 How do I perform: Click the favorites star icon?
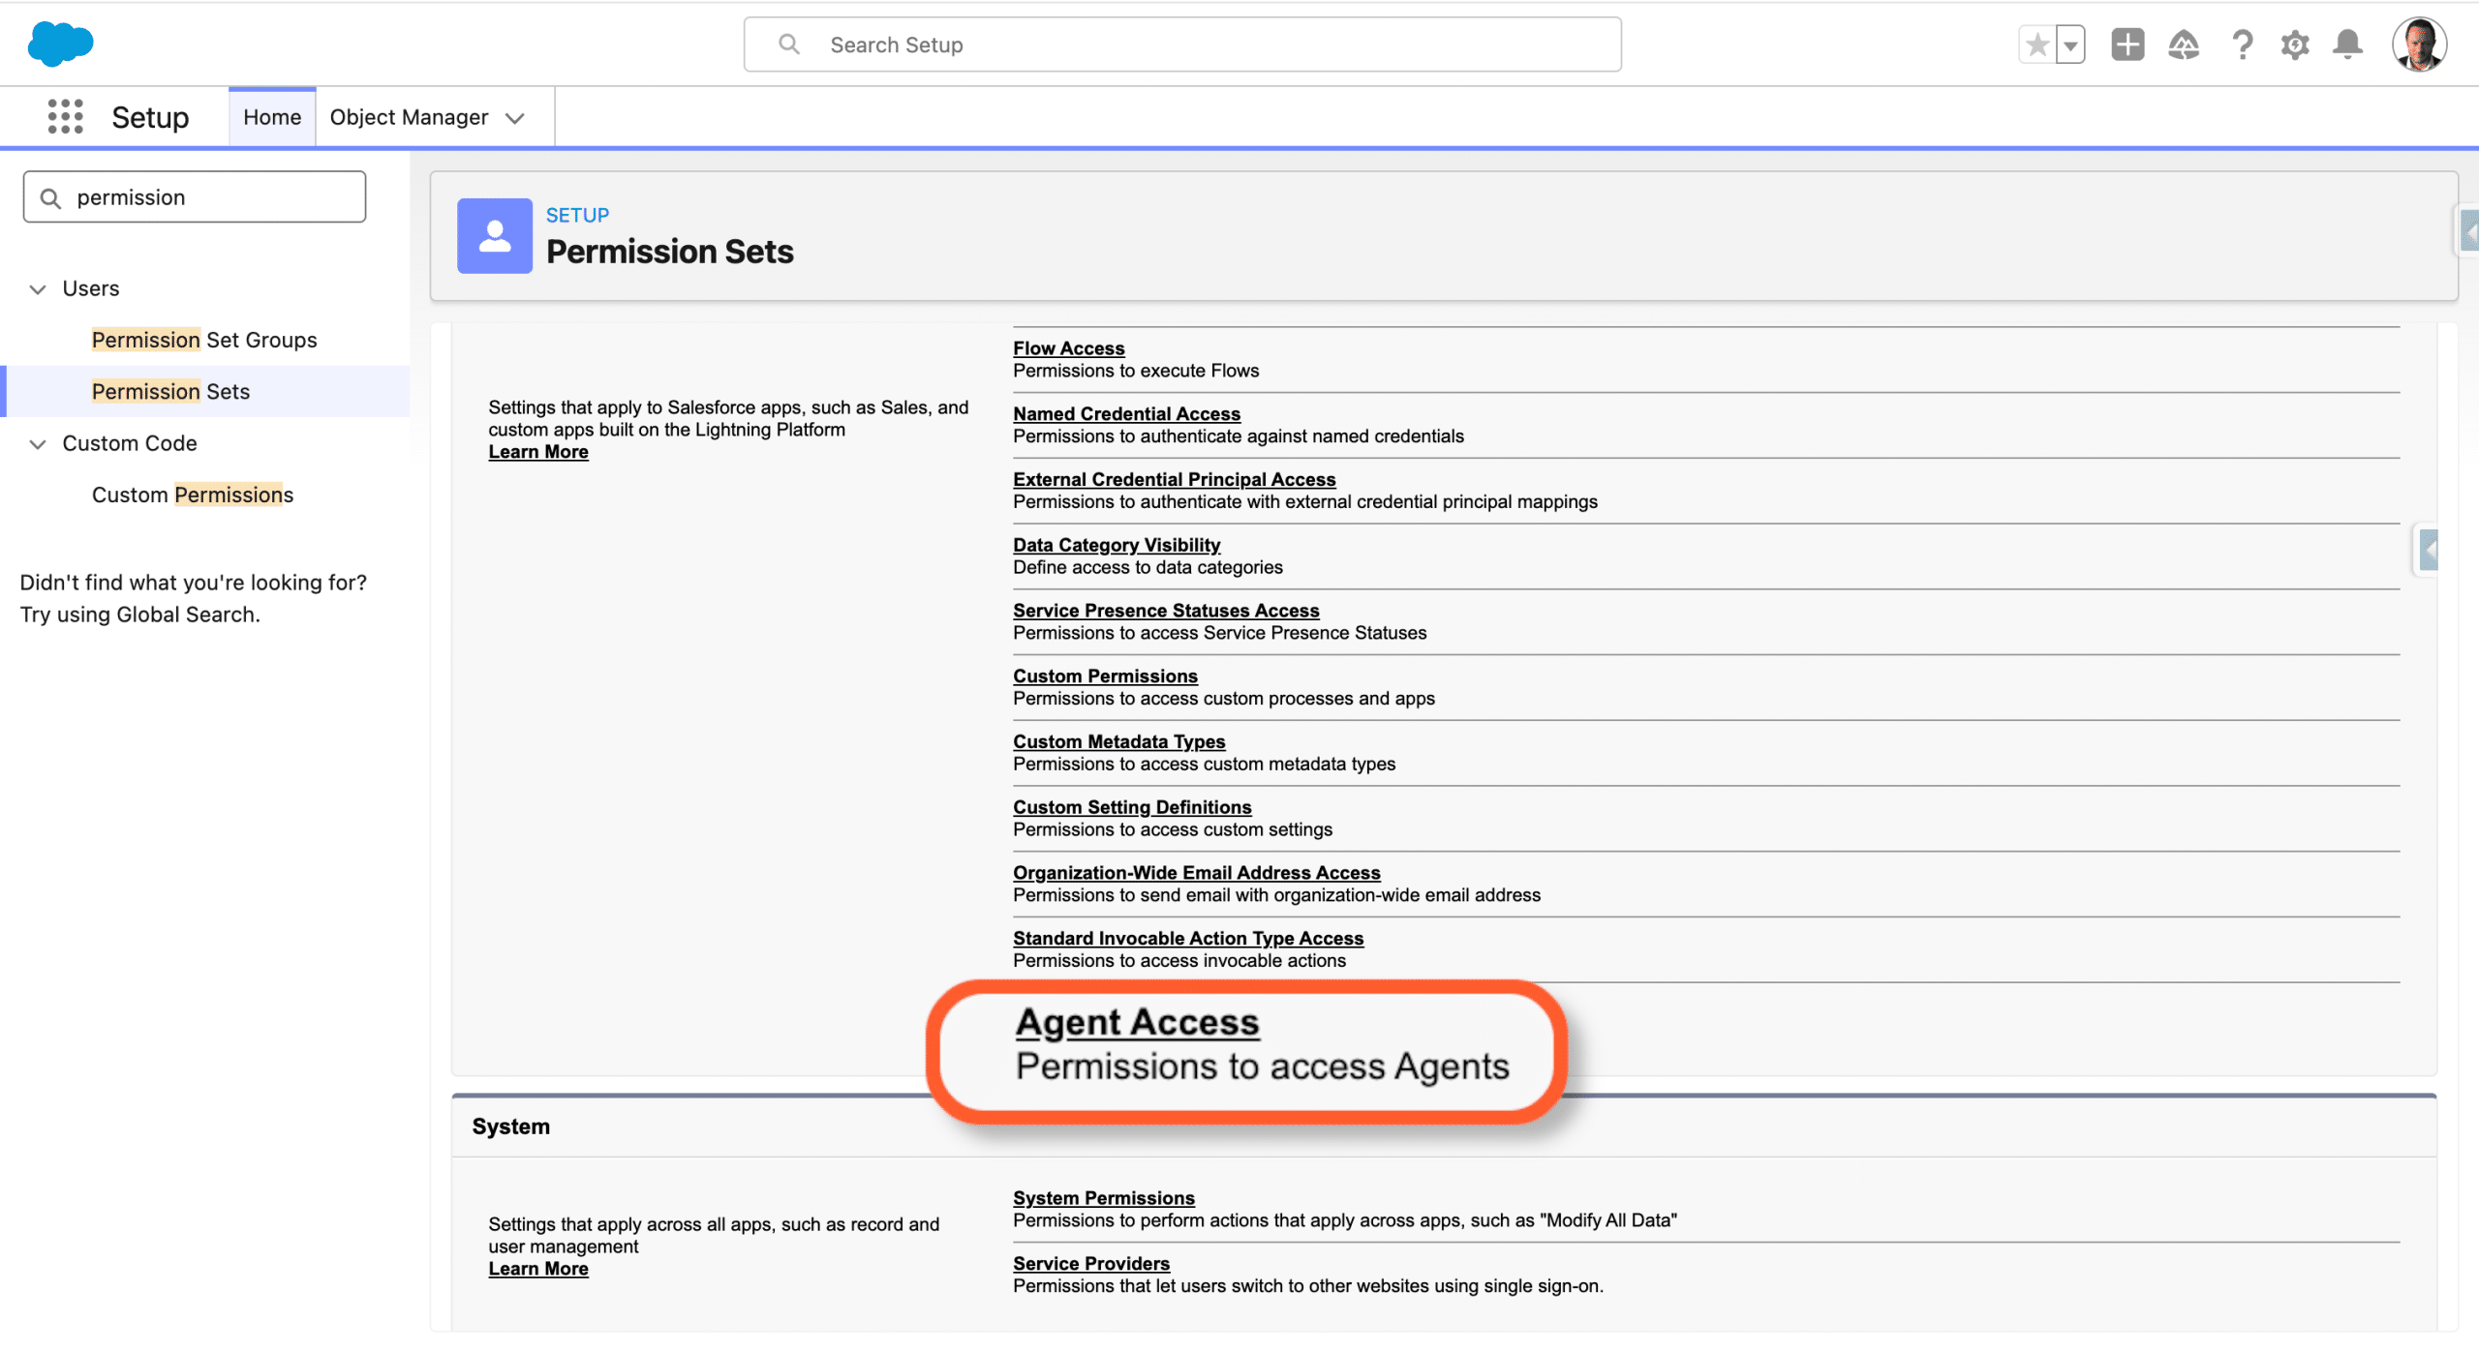click(2036, 45)
